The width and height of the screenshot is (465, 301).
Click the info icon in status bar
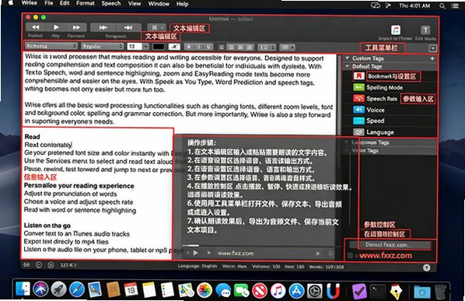(x=426, y=268)
